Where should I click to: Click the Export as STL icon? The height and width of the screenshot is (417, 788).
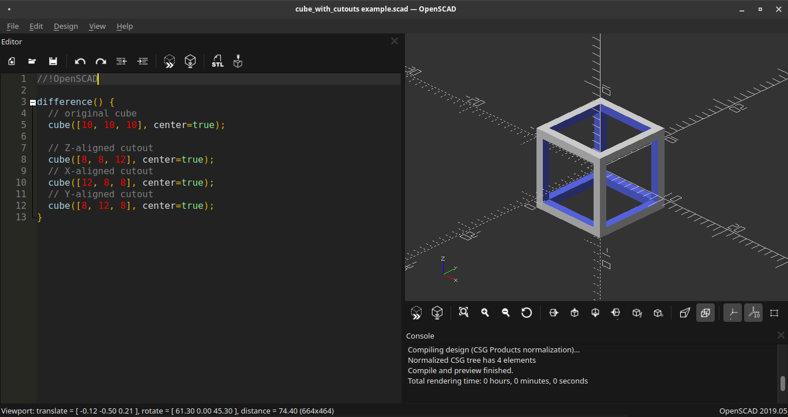tap(217, 61)
